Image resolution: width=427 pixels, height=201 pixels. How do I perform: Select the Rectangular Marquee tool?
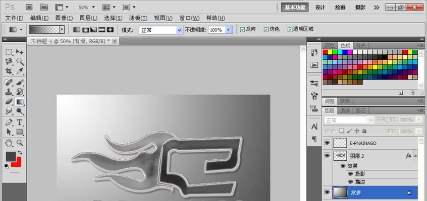click(x=9, y=52)
